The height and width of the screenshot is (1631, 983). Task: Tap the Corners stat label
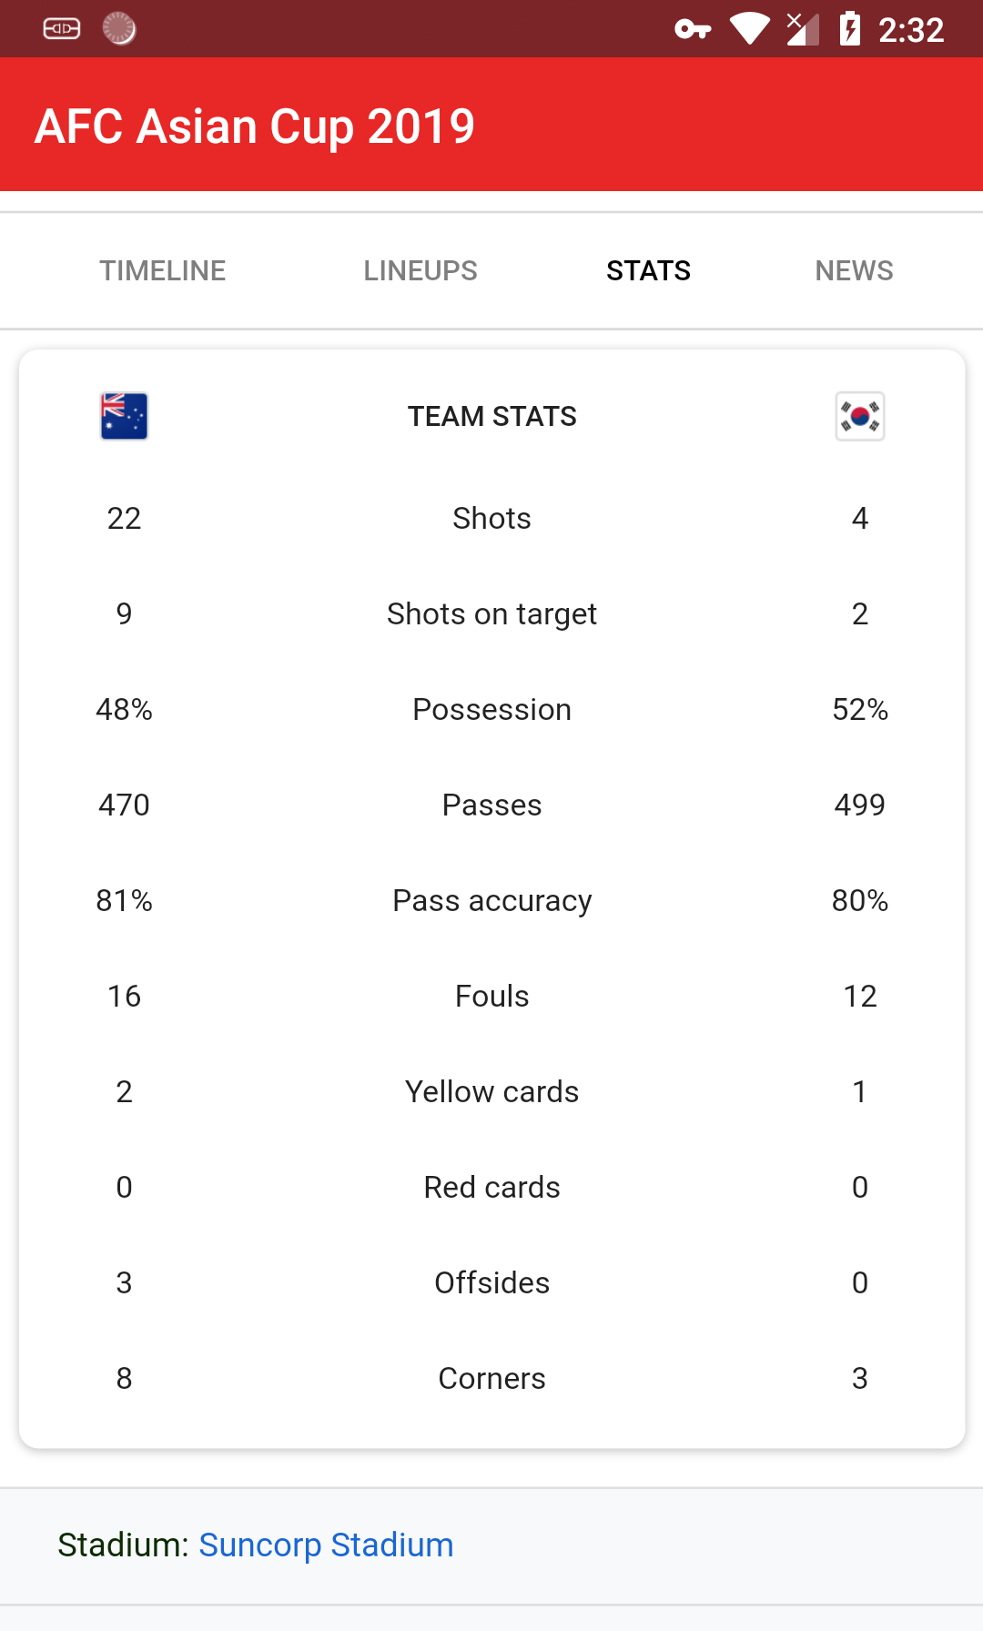pos(491,1379)
